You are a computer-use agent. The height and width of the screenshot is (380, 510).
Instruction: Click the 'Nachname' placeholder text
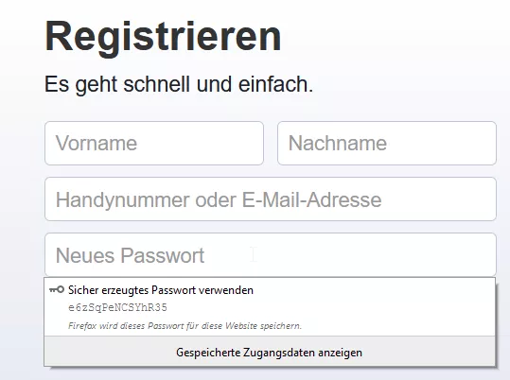click(x=337, y=143)
